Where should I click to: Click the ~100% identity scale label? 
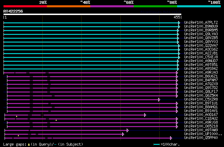[x=214, y=2]
